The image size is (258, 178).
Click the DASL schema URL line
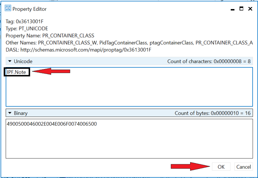[79, 50]
